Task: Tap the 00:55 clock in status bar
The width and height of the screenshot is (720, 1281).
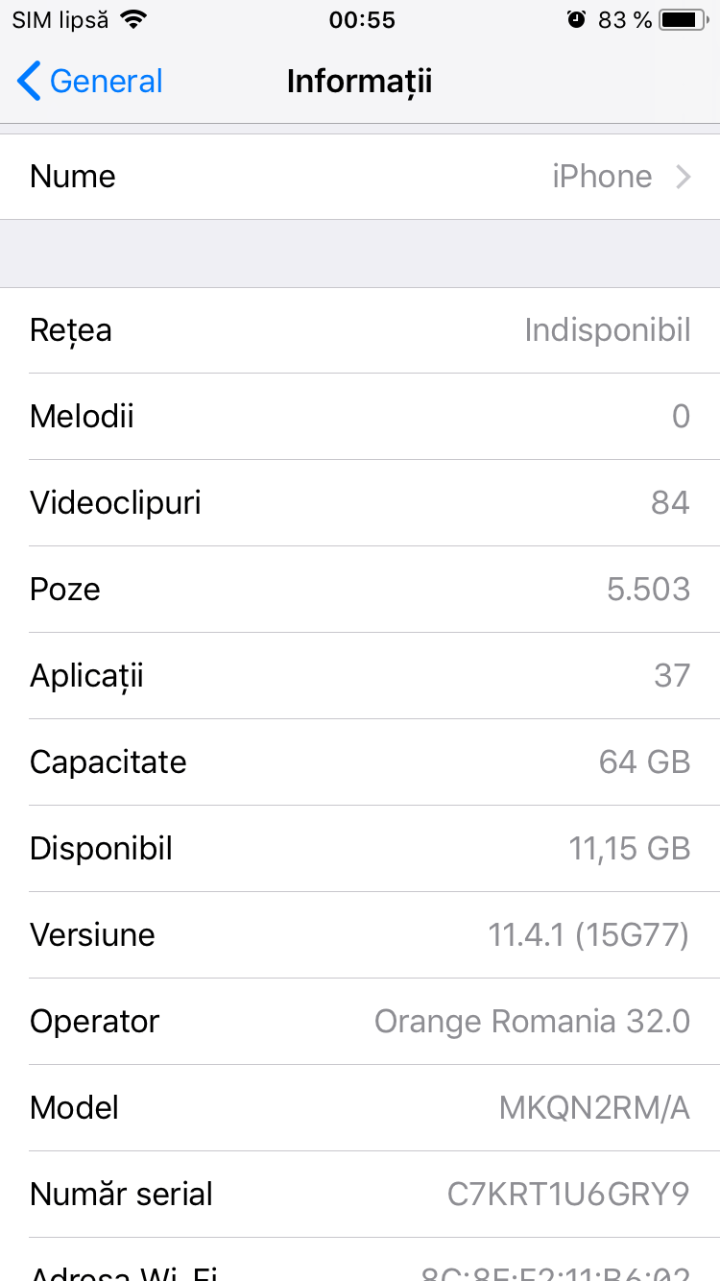Action: [362, 19]
